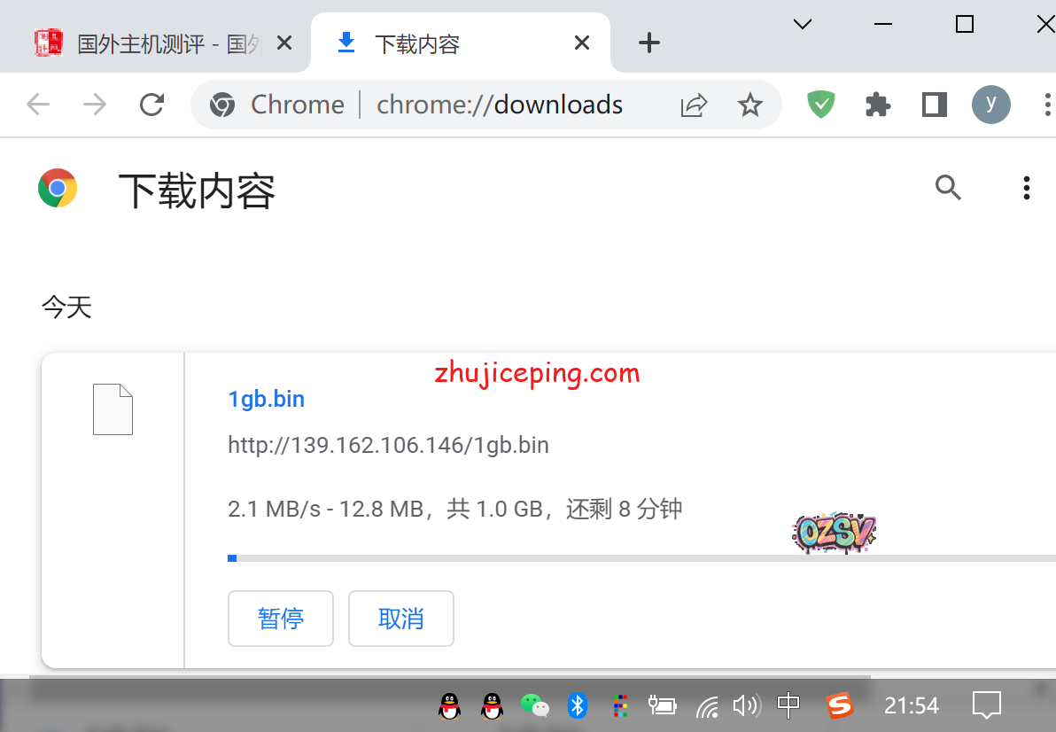This screenshot has height=732, width=1056.
Task: Open the 1gb.bin file name link
Action: 266,399
